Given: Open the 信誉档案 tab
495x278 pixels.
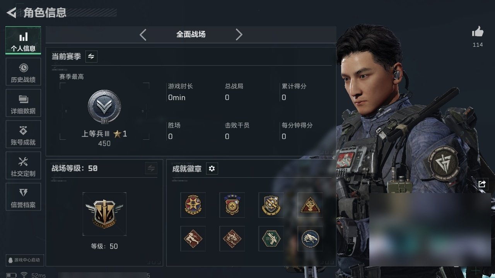Looking at the screenshot, I should pos(23,197).
